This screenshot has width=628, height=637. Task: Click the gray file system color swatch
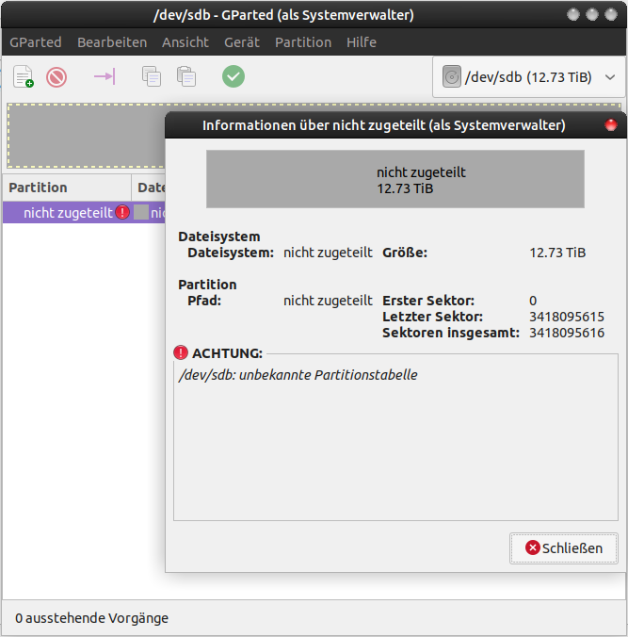[x=141, y=212]
